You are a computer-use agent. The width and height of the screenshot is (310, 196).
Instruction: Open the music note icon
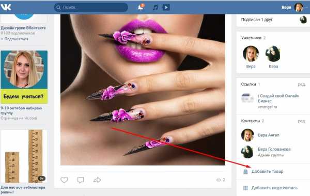click(x=156, y=8)
